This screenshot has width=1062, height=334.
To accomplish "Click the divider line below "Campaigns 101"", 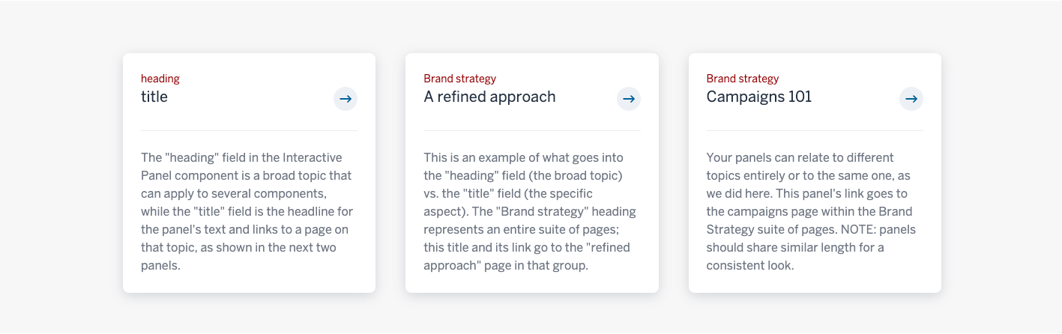I will 815,130.
